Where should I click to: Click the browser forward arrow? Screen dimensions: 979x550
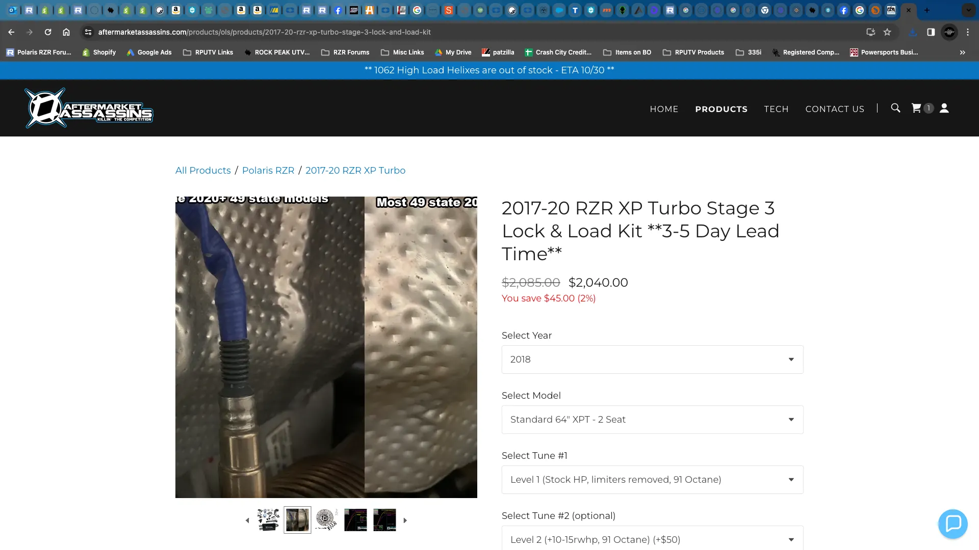(x=30, y=32)
